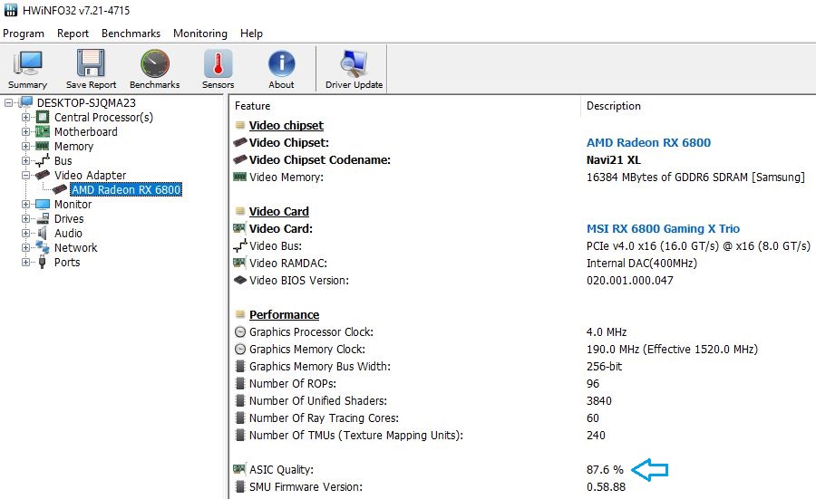Image resolution: width=816 pixels, height=499 pixels.
Task: Click the Monitor screen icon in tree
Action: [x=43, y=205]
